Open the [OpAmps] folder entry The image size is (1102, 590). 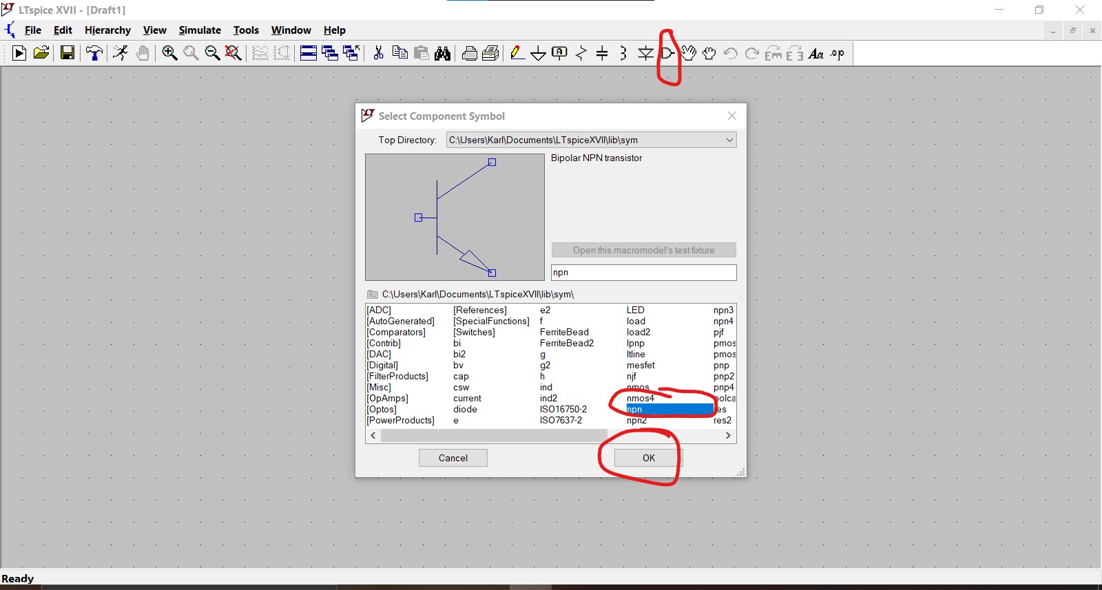(387, 398)
